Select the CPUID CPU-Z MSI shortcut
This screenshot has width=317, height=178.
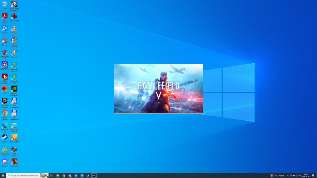(5, 54)
